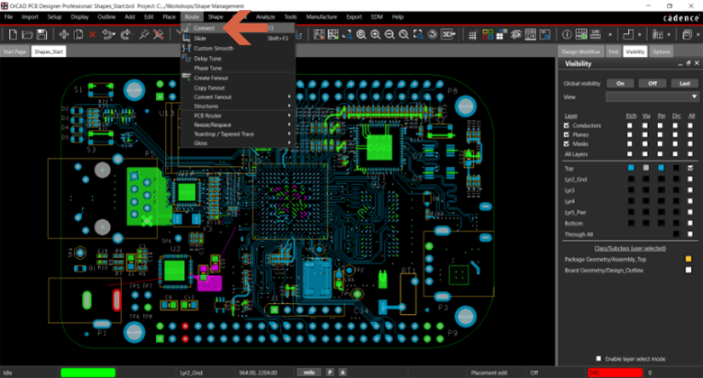Click Top layer Etch color swatch
This screenshot has width=703, height=378.
point(631,168)
